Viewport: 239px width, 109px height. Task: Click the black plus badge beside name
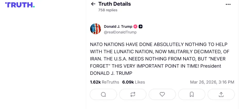141,26
